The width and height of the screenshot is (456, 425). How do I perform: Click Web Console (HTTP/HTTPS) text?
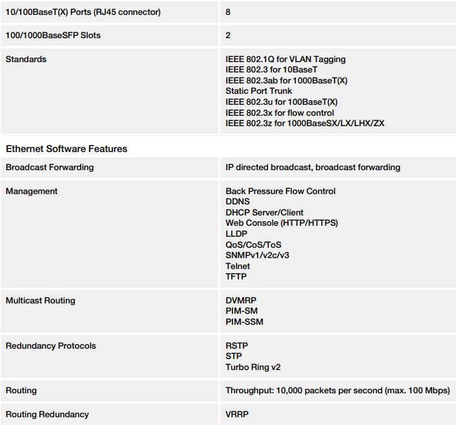click(282, 223)
